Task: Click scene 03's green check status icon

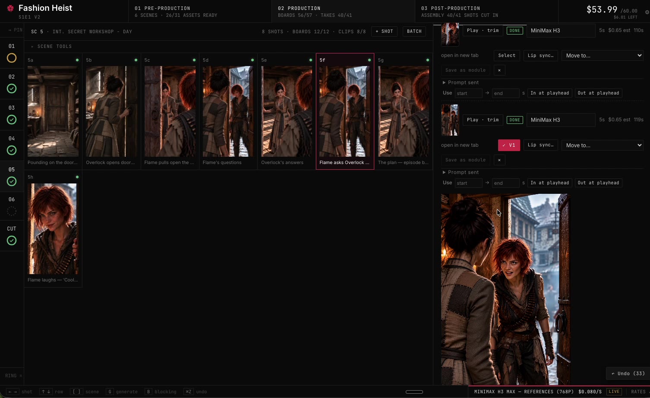Action: [12, 120]
